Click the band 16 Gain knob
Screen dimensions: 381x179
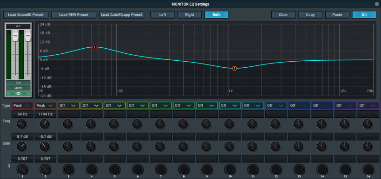[x=368, y=146]
